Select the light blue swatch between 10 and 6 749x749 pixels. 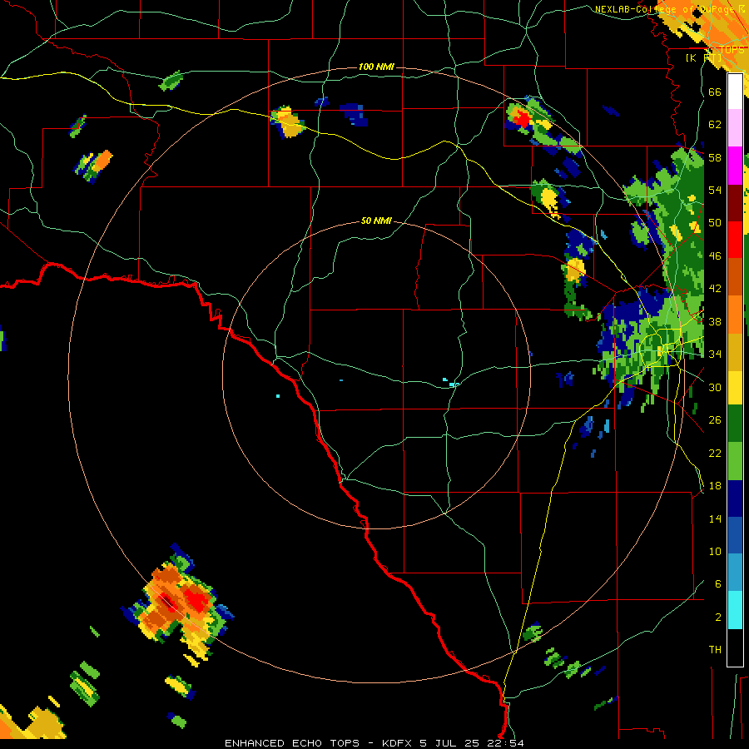(735, 573)
